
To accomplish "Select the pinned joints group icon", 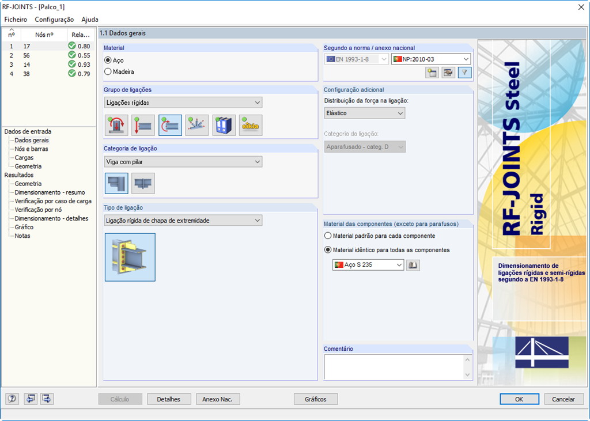I will [x=143, y=126].
